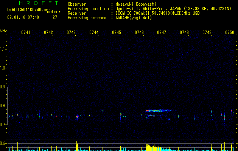This screenshot has width=238, height=151.
Task: Click the 0743 time marker
Action: tap(71, 32)
